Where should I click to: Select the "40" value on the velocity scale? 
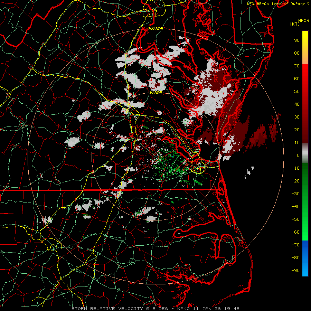point(297,104)
